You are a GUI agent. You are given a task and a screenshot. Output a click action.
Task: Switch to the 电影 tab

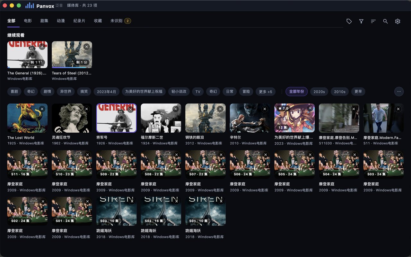point(28,21)
